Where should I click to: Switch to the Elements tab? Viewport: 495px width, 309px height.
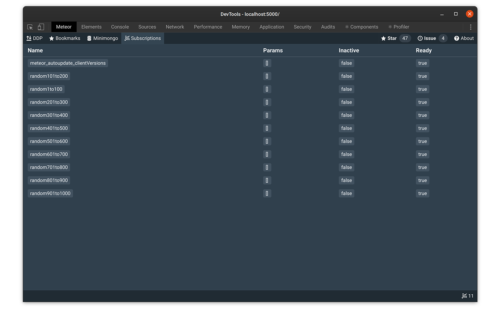(x=92, y=27)
